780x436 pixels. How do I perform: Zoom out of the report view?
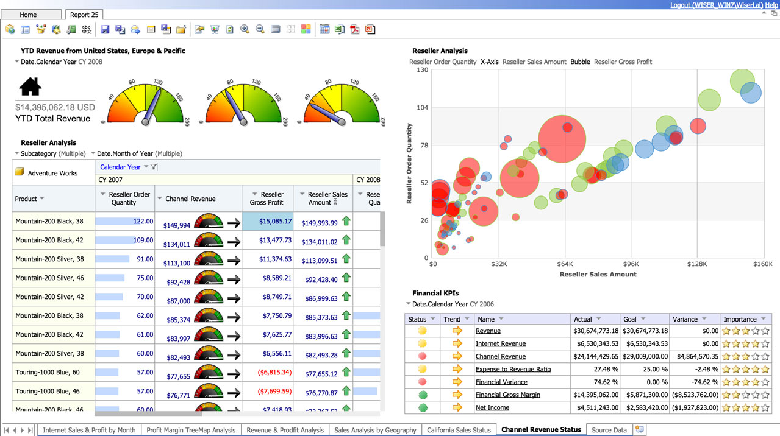(x=260, y=29)
